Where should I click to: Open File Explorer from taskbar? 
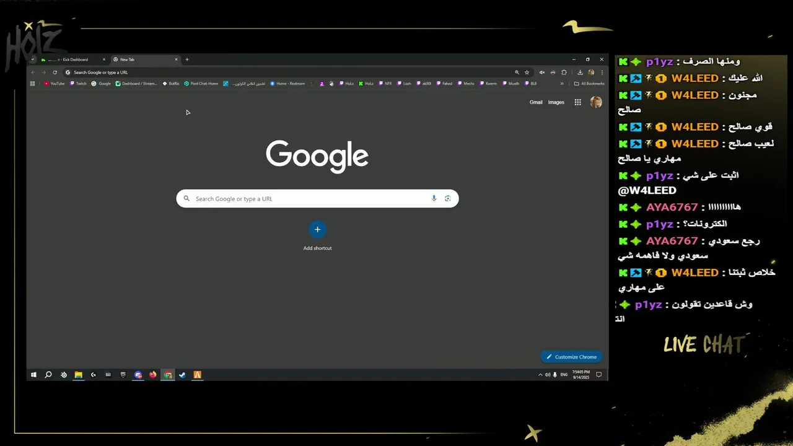tap(79, 375)
